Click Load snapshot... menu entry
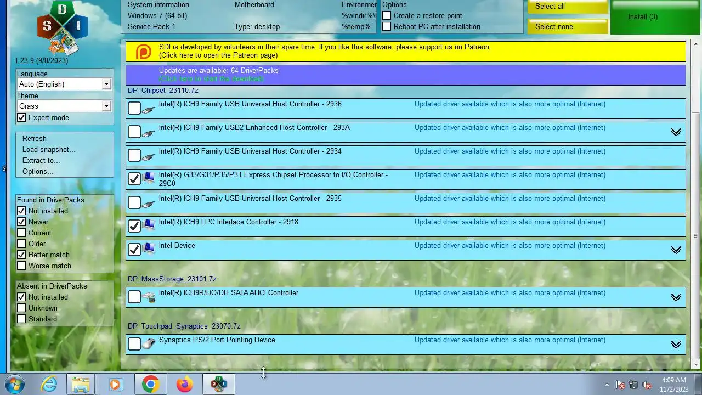 pos(49,149)
